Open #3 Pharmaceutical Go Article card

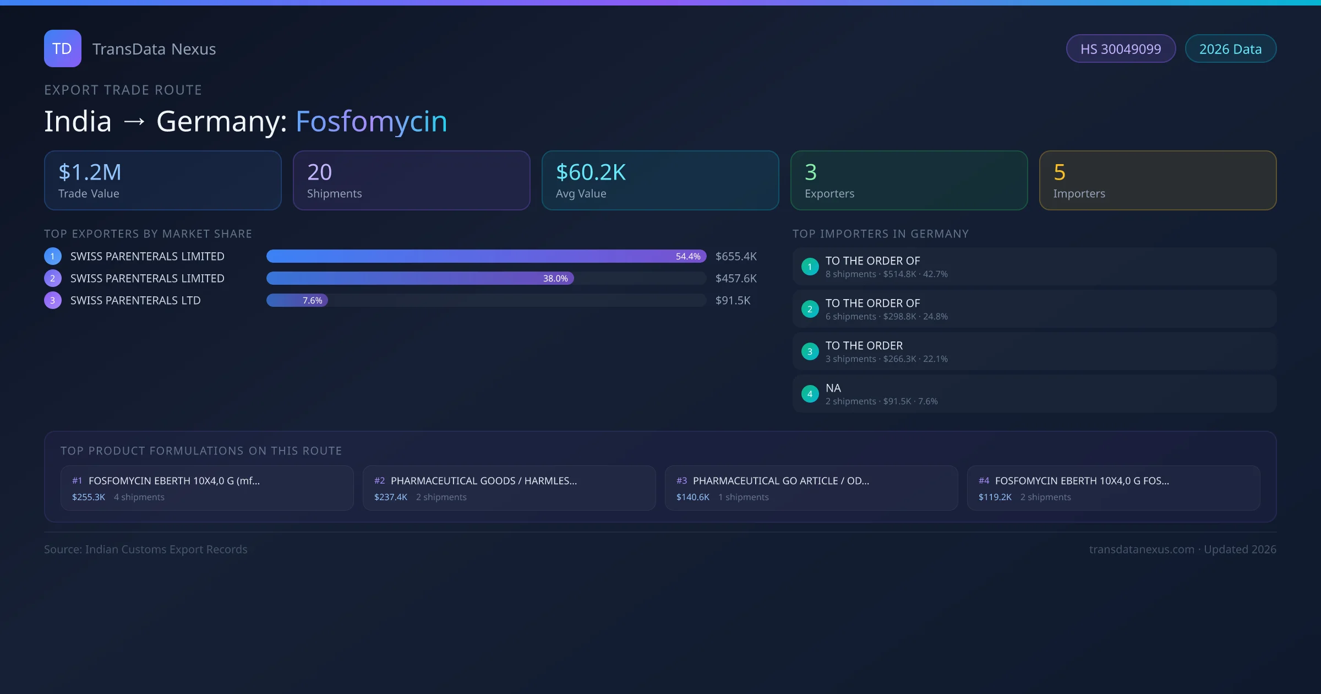click(x=811, y=488)
